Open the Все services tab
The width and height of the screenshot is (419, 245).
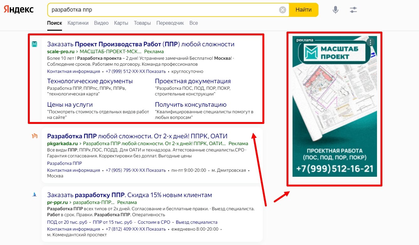pos(194,23)
